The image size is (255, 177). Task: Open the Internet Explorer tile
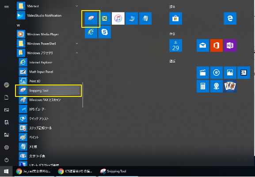click(x=91, y=32)
